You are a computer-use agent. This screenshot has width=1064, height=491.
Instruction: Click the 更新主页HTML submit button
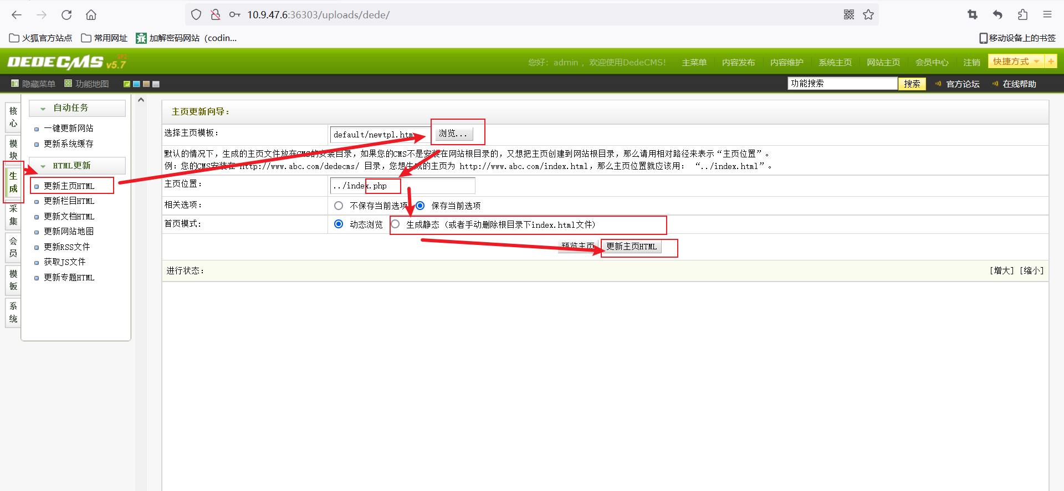tap(631, 247)
